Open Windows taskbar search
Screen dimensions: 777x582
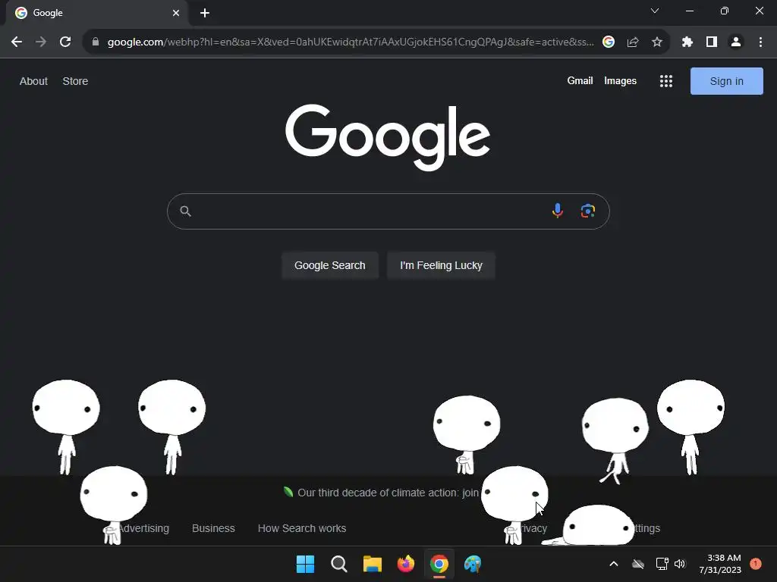pyautogui.click(x=339, y=564)
